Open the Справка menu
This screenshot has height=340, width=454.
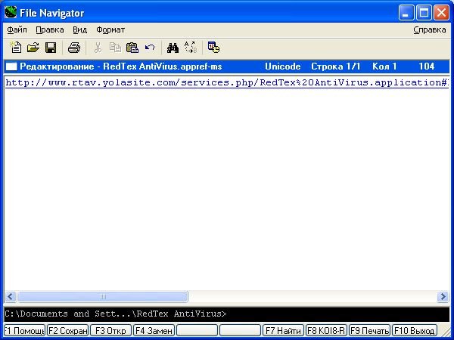429,29
